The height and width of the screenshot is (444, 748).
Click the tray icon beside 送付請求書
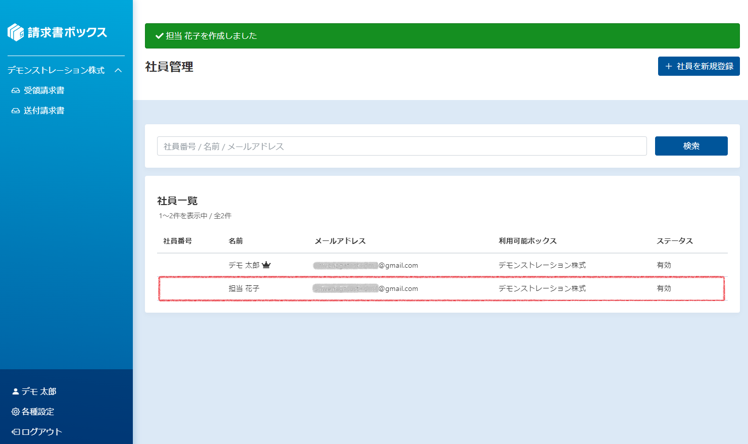coord(16,111)
